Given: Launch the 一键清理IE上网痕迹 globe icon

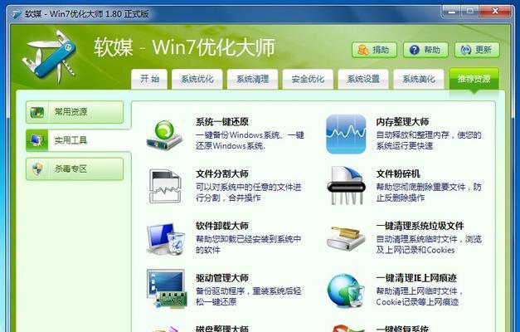Looking at the screenshot, I should pos(346,290).
